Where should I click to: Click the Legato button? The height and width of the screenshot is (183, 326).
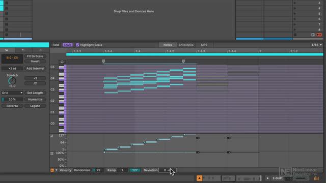pyautogui.click(x=35, y=106)
